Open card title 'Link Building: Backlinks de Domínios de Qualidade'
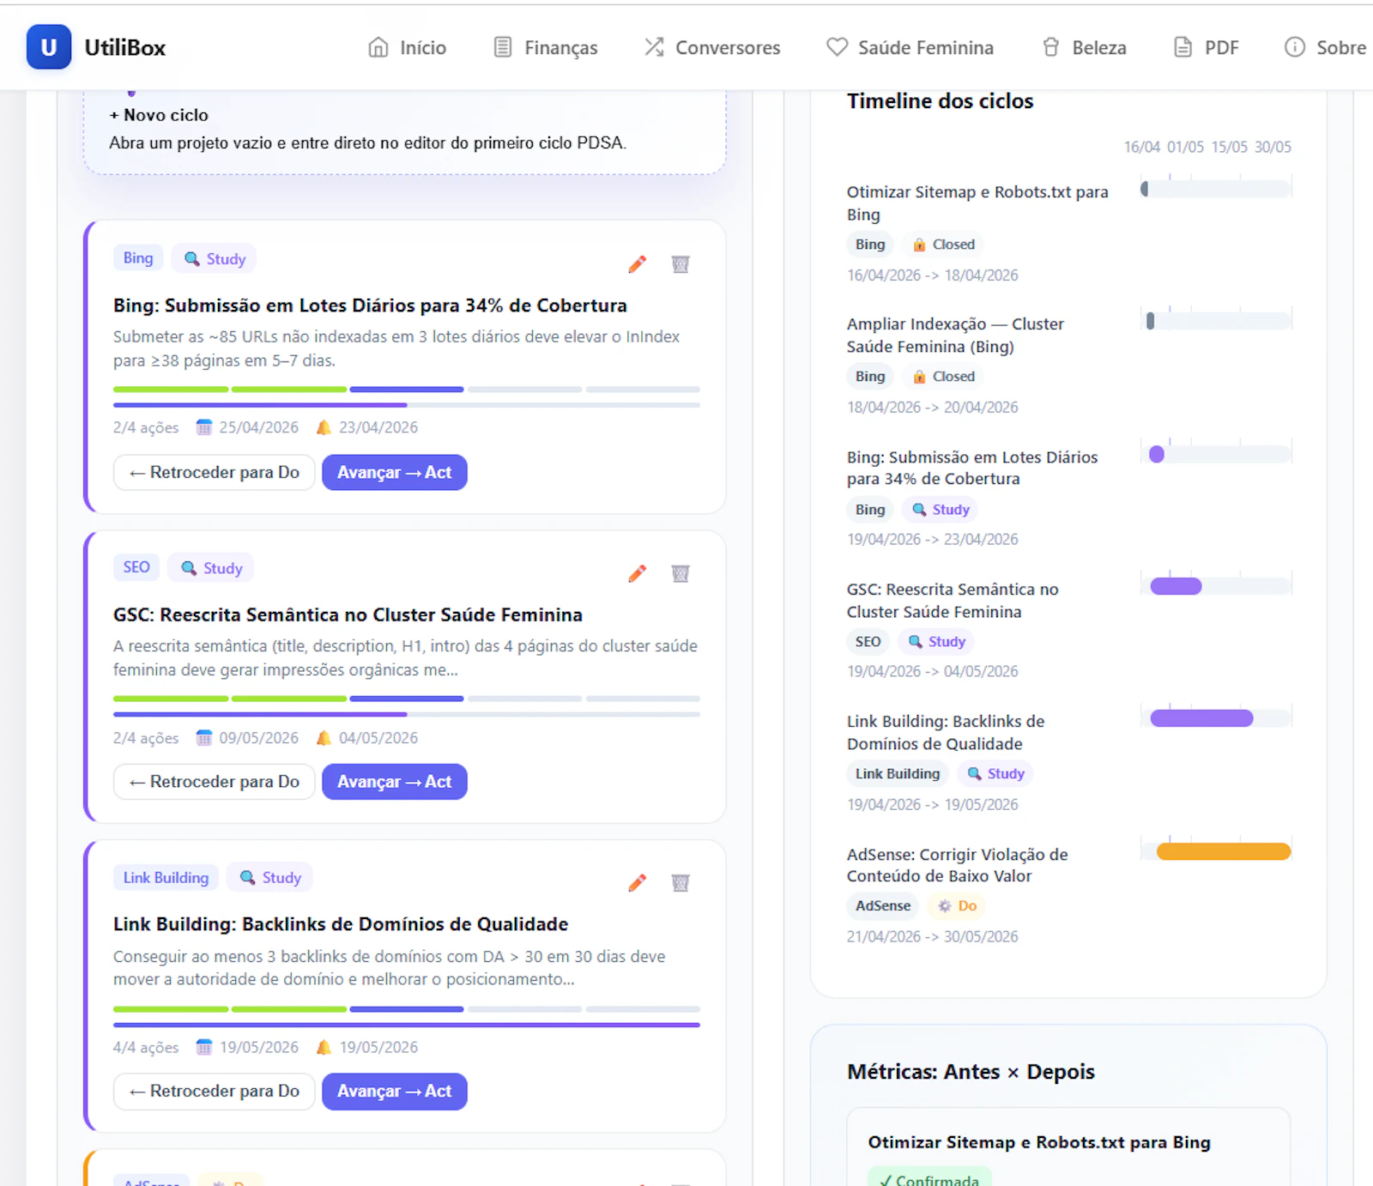Screen dimensions: 1373x1186 [x=341, y=924]
